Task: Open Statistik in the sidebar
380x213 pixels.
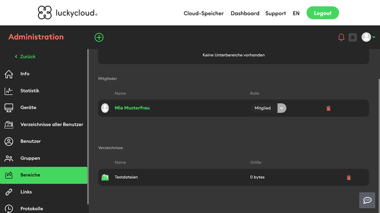Action: click(x=30, y=91)
